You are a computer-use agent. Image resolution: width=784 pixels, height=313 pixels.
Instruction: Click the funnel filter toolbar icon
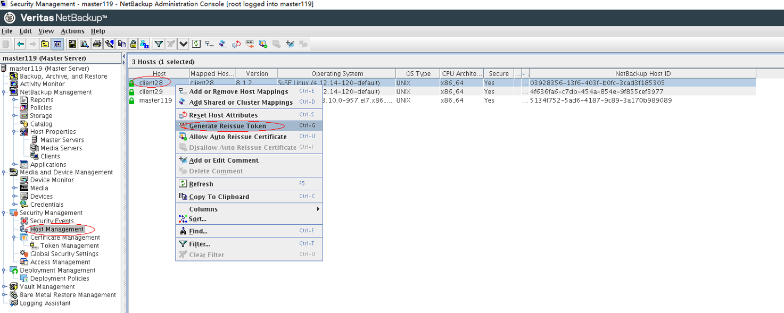pos(159,44)
